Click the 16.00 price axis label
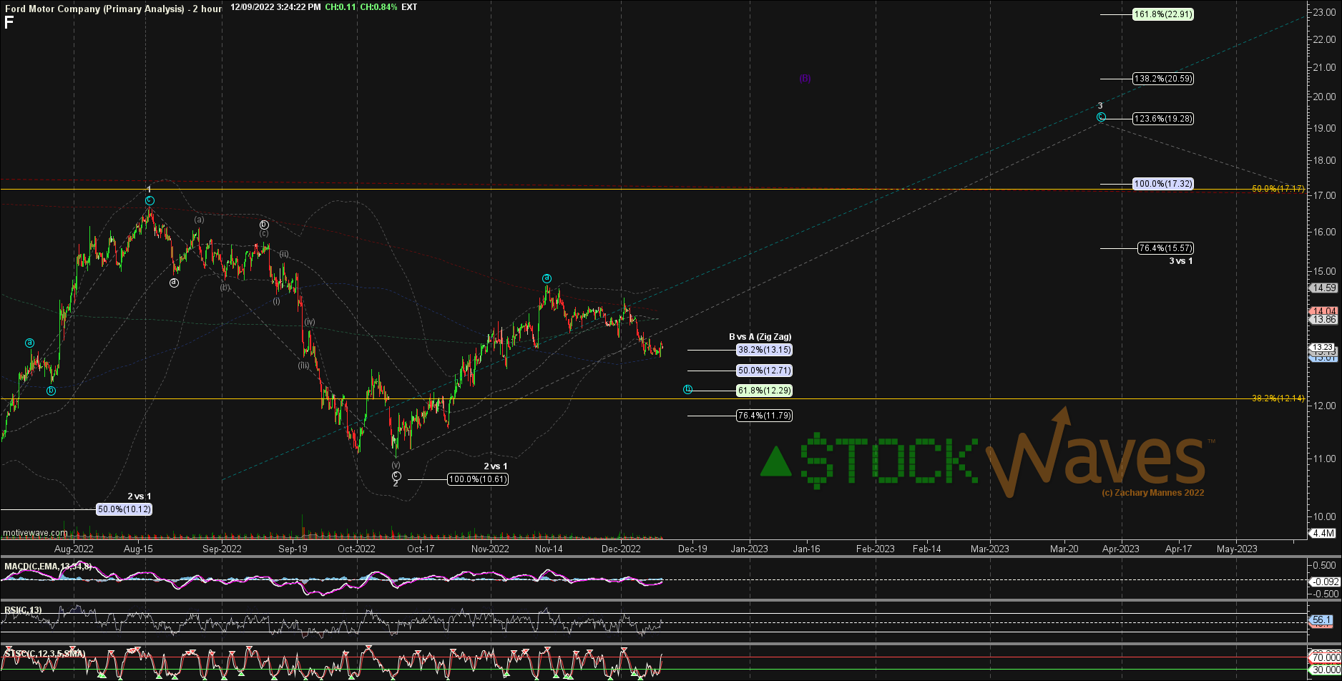1342x681 pixels. click(1323, 232)
